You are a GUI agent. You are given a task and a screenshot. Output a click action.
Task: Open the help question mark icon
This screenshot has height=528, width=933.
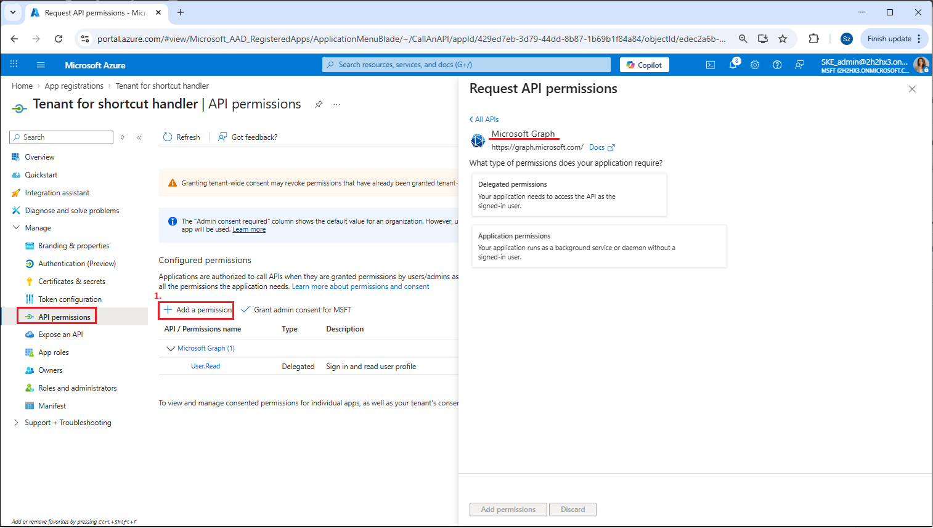777,65
